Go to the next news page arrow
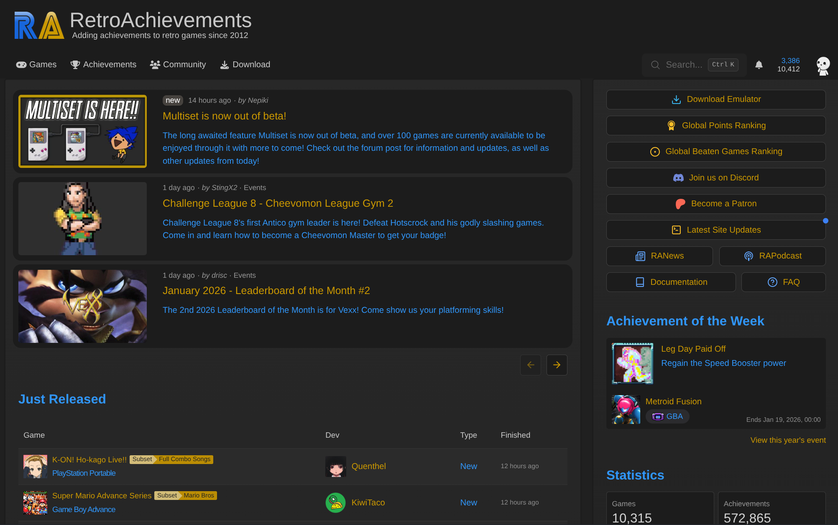Screen dimensions: 838x525 (557, 365)
